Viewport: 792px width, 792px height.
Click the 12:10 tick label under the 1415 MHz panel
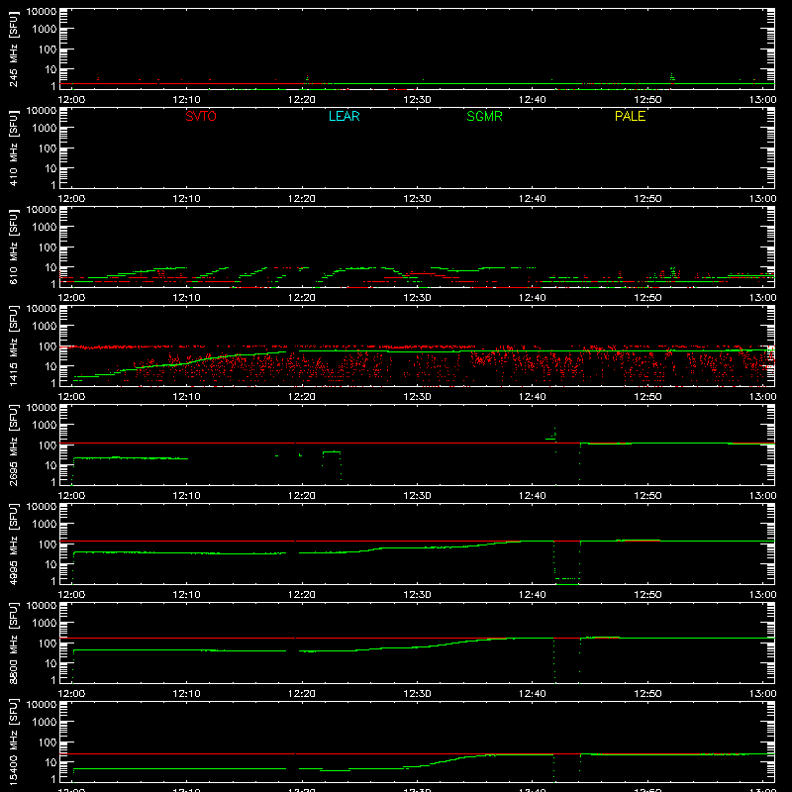pos(186,397)
